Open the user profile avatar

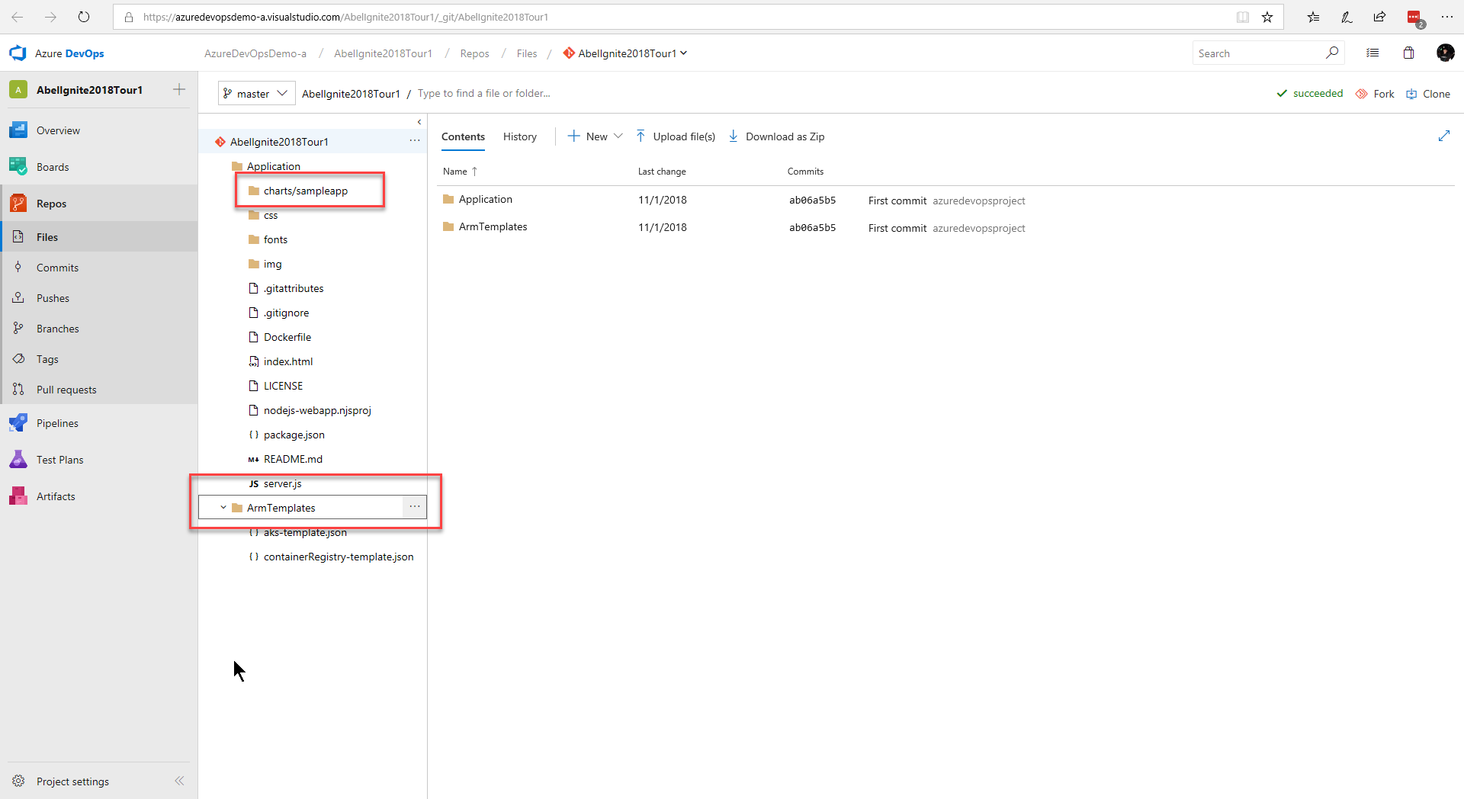point(1445,53)
